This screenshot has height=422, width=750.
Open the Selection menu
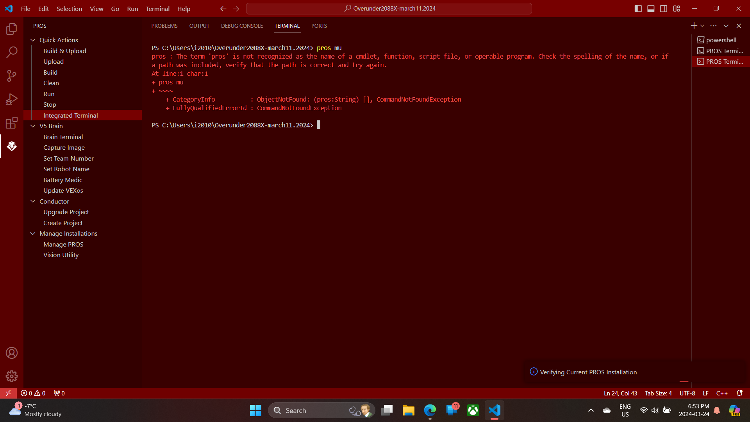click(x=69, y=9)
